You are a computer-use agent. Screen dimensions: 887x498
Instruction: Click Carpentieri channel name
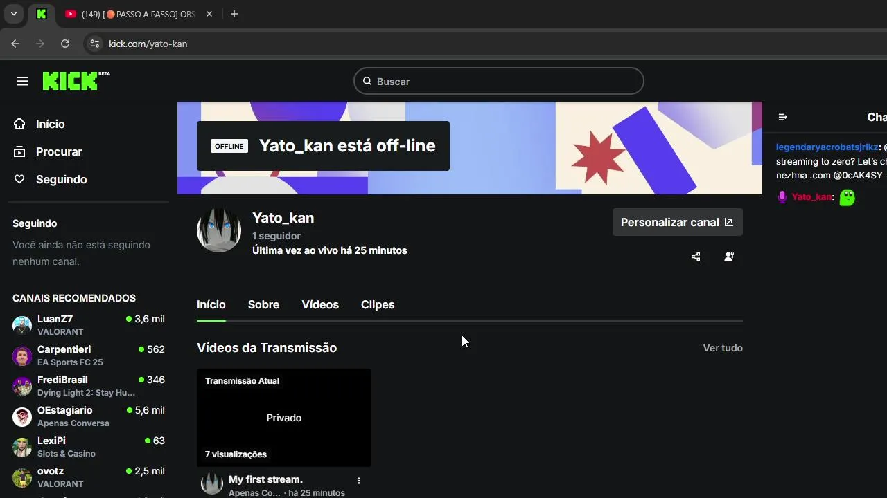(x=64, y=349)
